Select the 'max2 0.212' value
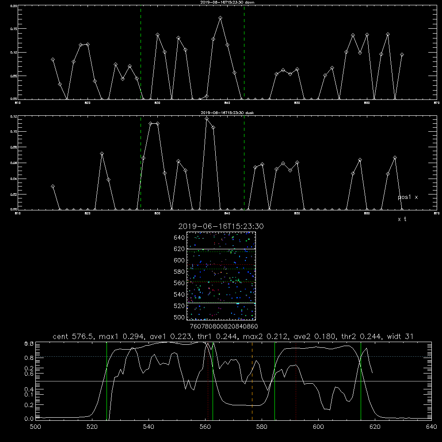 pyautogui.click(x=265, y=336)
